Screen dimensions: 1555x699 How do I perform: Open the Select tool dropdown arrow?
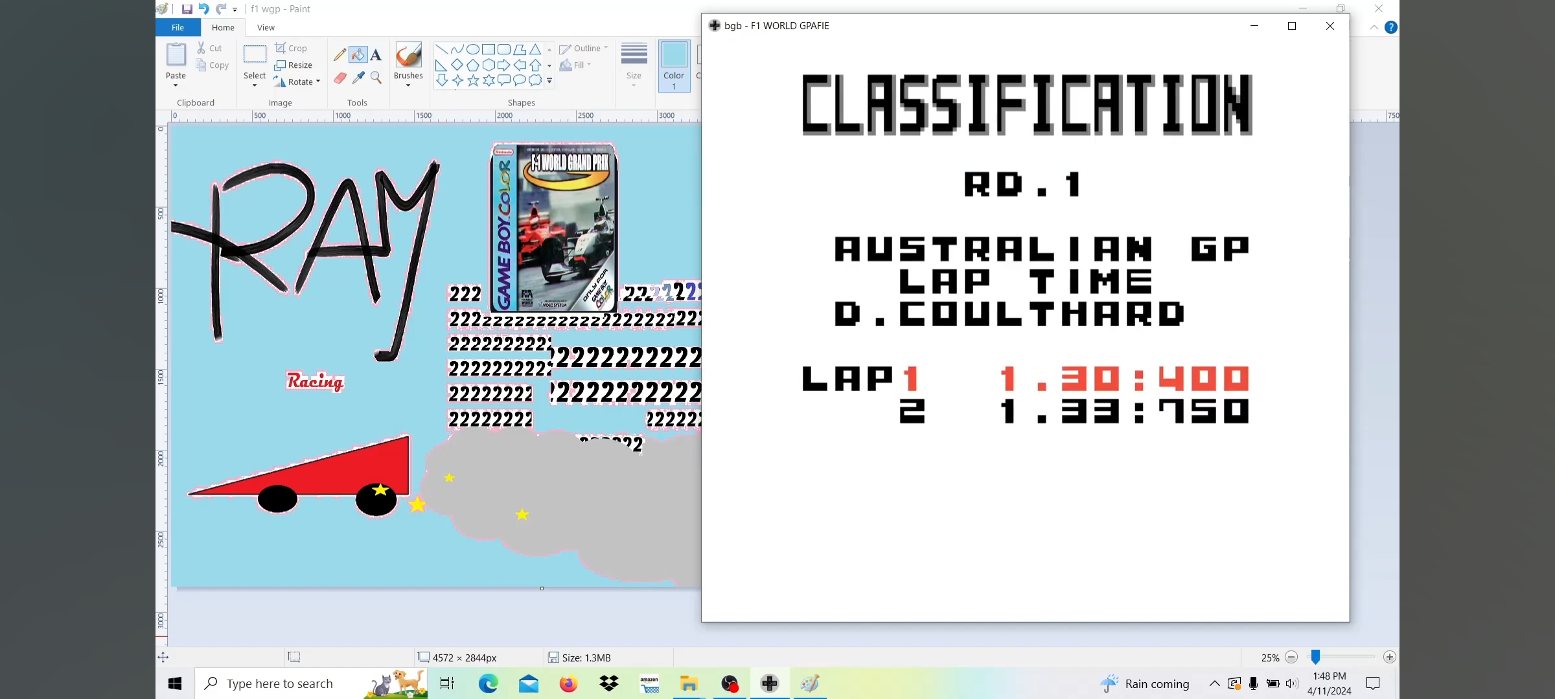255,85
